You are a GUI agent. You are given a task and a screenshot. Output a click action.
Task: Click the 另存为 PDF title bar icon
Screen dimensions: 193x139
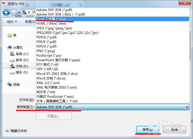pos(4,4)
